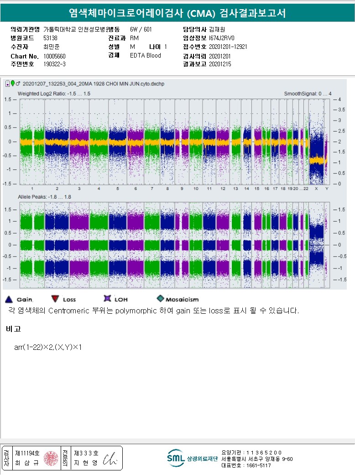Click 삼광의료재단 foundation name
Image resolution: width=355 pixels, height=475 pixels.
(202, 459)
